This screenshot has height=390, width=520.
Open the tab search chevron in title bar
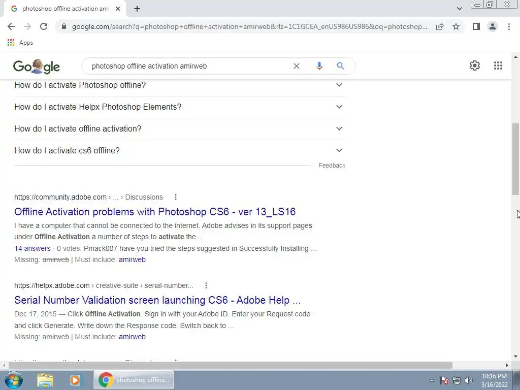click(459, 9)
